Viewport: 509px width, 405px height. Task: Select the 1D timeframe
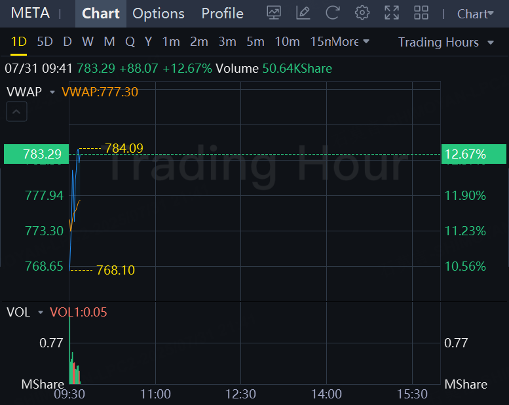[x=18, y=42]
